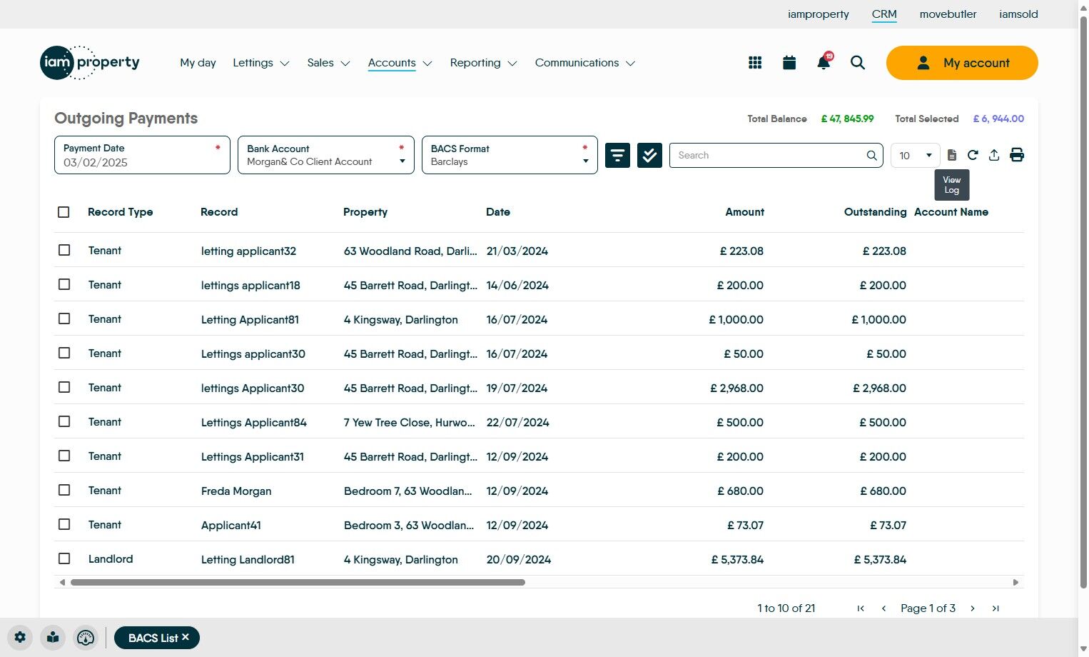Image resolution: width=1089 pixels, height=657 pixels.
Task: Open the notifications bell
Action: coord(824,63)
